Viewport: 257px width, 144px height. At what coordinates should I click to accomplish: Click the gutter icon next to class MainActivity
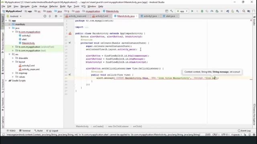(x=70, y=34)
